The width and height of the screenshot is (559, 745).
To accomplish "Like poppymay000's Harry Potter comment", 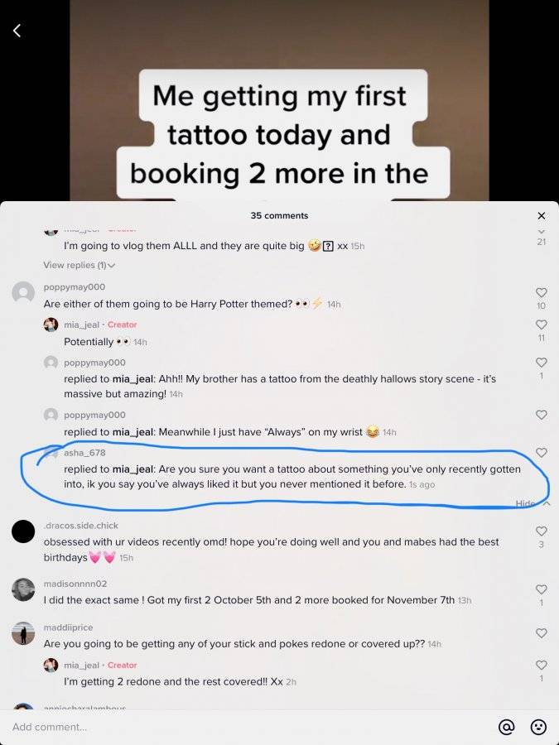I will [541, 293].
